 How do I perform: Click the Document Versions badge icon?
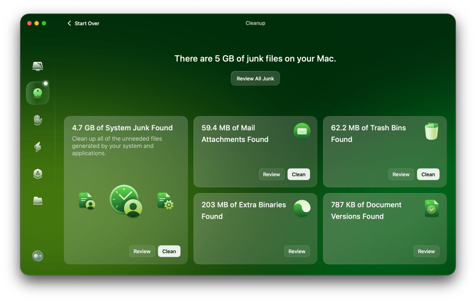tap(431, 208)
